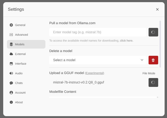Click the upload button beside GGUF filename

tap(153, 82)
